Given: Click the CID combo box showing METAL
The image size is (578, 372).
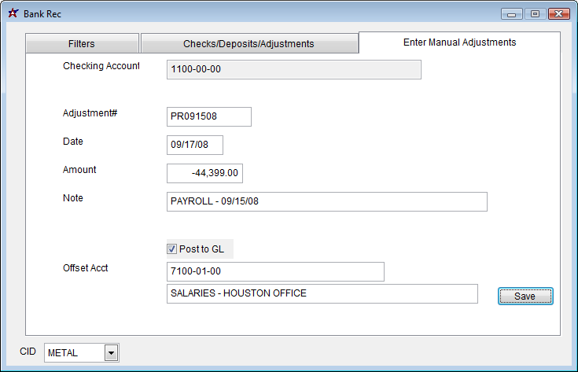Looking at the screenshot, I should point(74,353).
